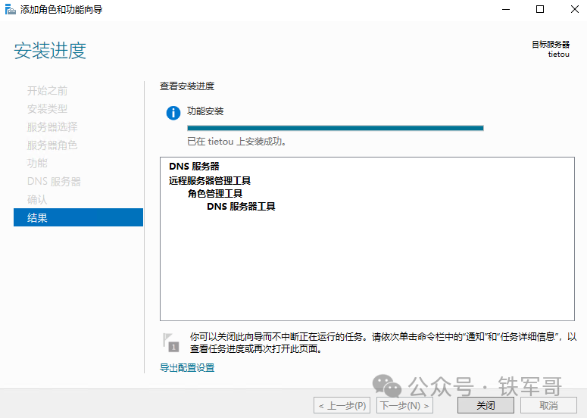587x418 pixels.
Task: Select the 确认 step in sidebar
Action: (37, 199)
